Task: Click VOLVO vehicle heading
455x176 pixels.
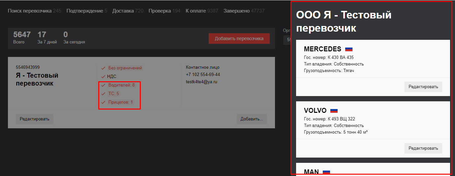Action: click(x=315, y=111)
